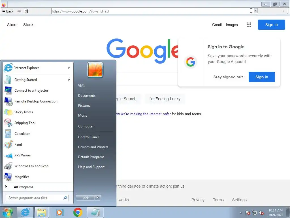The image size is (290, 218).
Task: Open Internet Explorer taskbar icon
Action: [x=25, y=212]
